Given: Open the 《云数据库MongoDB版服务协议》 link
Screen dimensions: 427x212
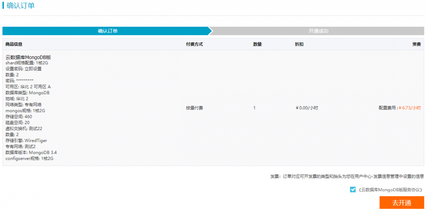Looking at the screenshot, I should pyautogui.click(x=390, y=190).
